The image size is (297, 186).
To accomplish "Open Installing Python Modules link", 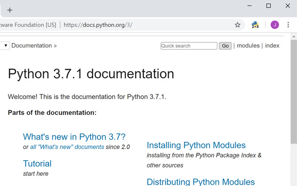I will [x=196, y=145].
